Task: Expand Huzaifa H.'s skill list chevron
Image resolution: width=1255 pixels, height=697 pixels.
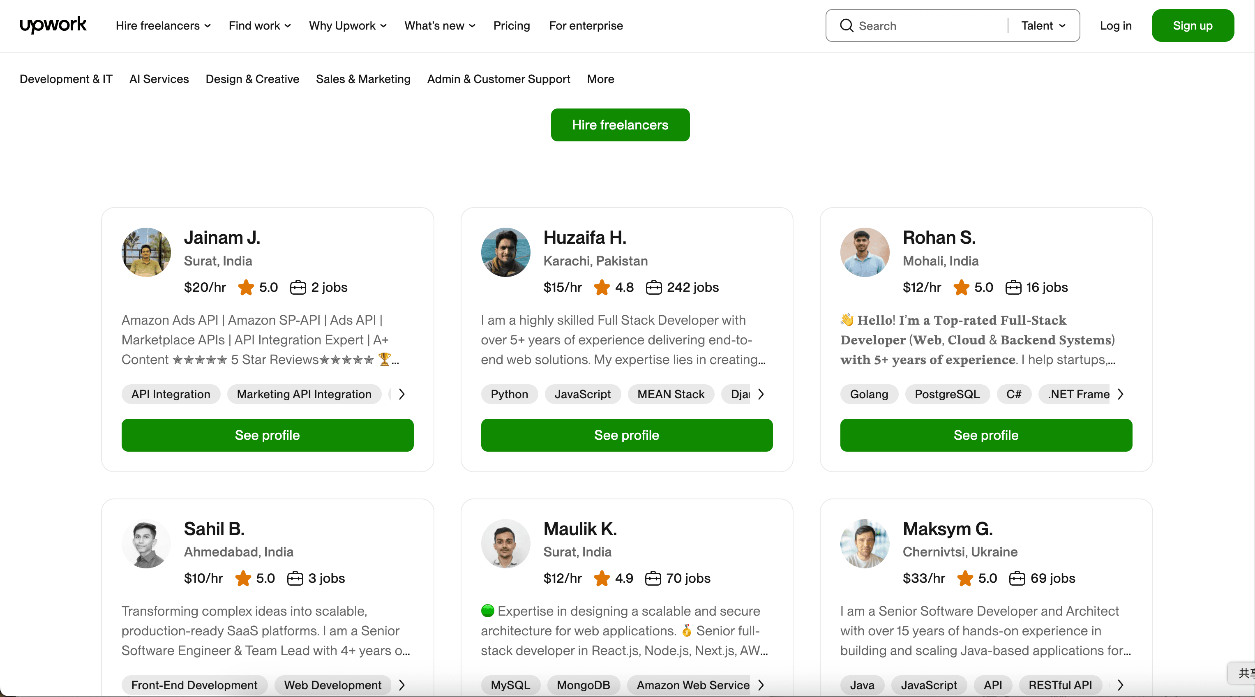Action: point(761,394)
